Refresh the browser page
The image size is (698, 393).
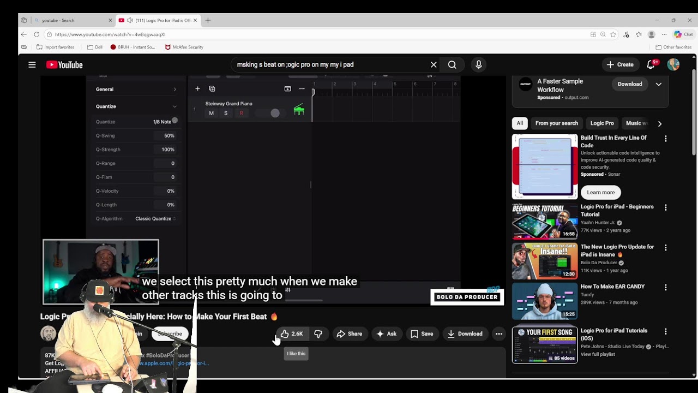(37, 34)
